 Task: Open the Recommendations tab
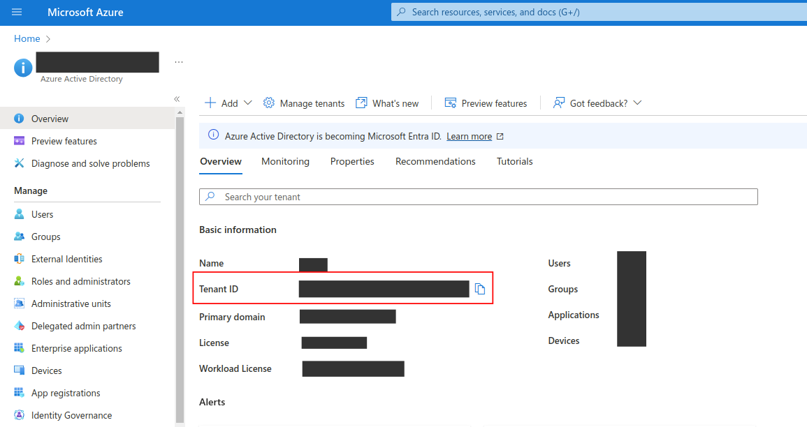(435, 161)
